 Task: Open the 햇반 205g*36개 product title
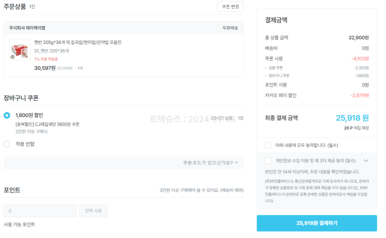tap(78, 43)
